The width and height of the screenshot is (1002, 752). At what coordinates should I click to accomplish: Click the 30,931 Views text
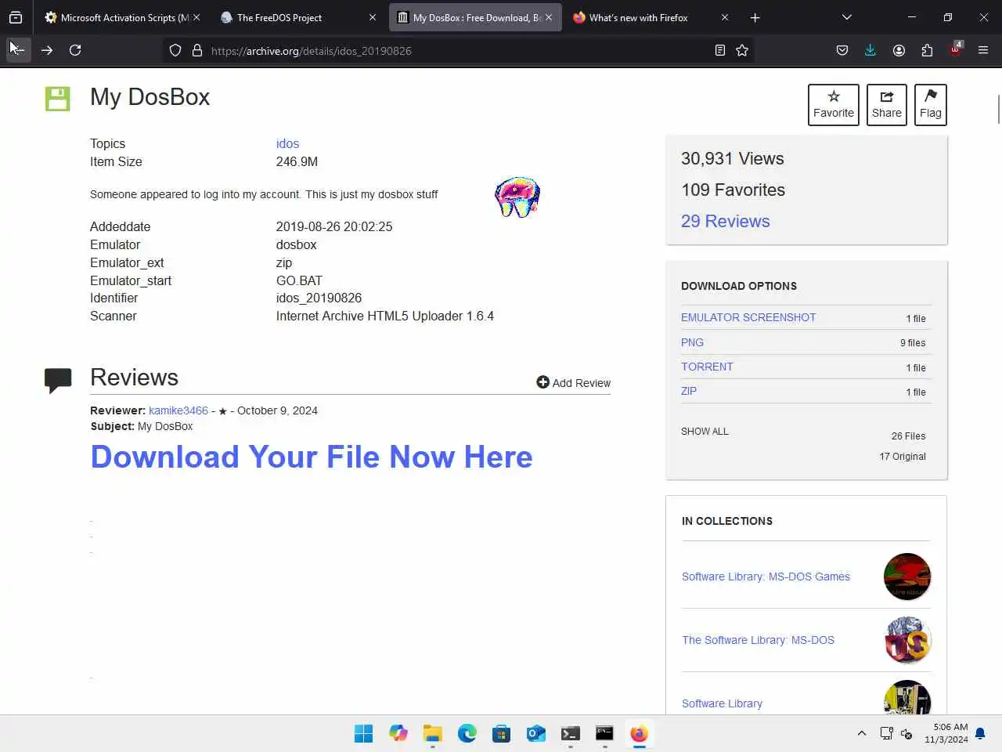(732, 158)
